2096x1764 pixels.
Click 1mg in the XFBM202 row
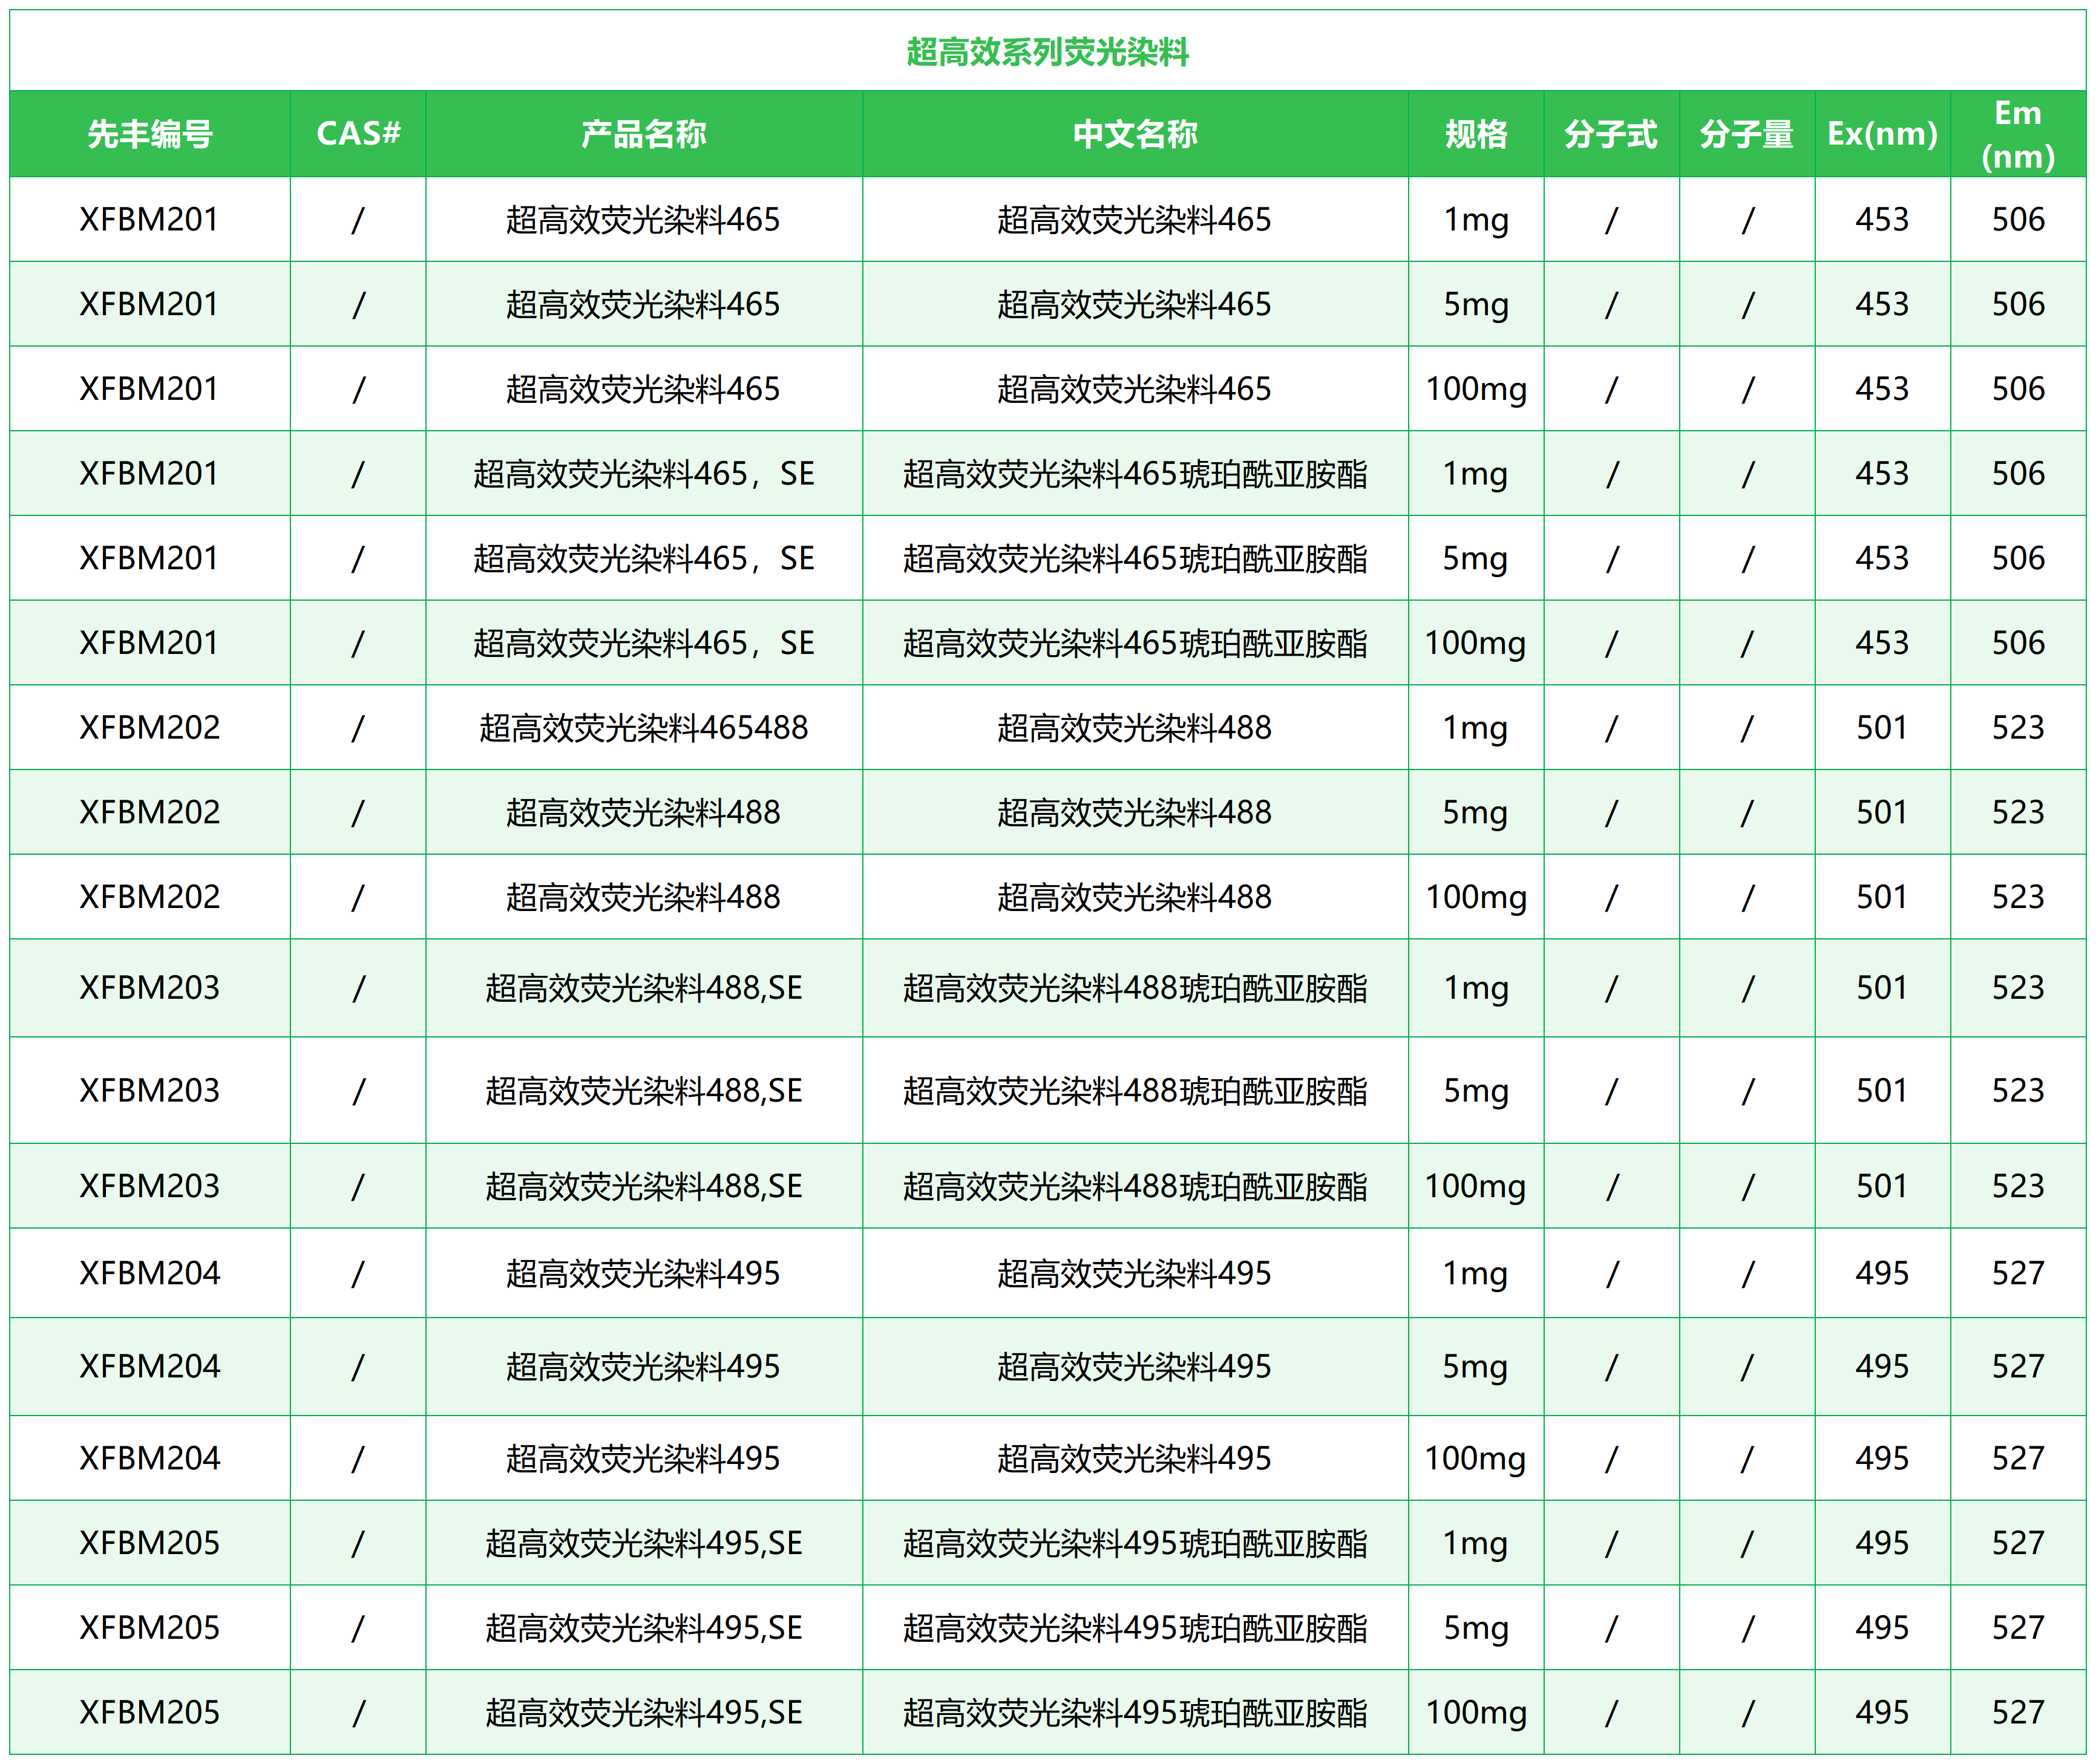point(1475,728)
